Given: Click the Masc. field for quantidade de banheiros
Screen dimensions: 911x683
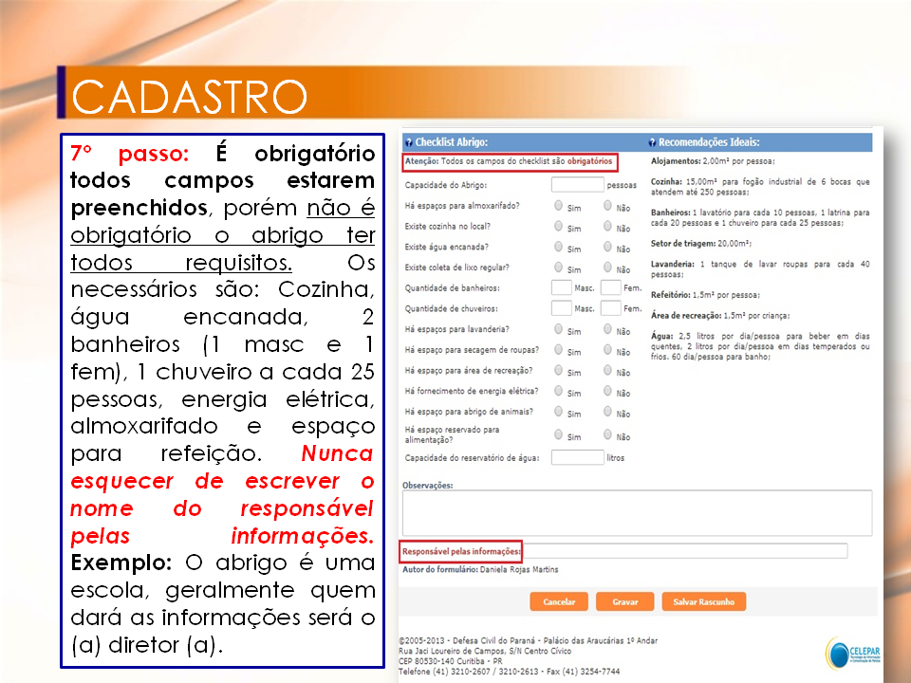Looking at the screenshot, I should [561, 287].
